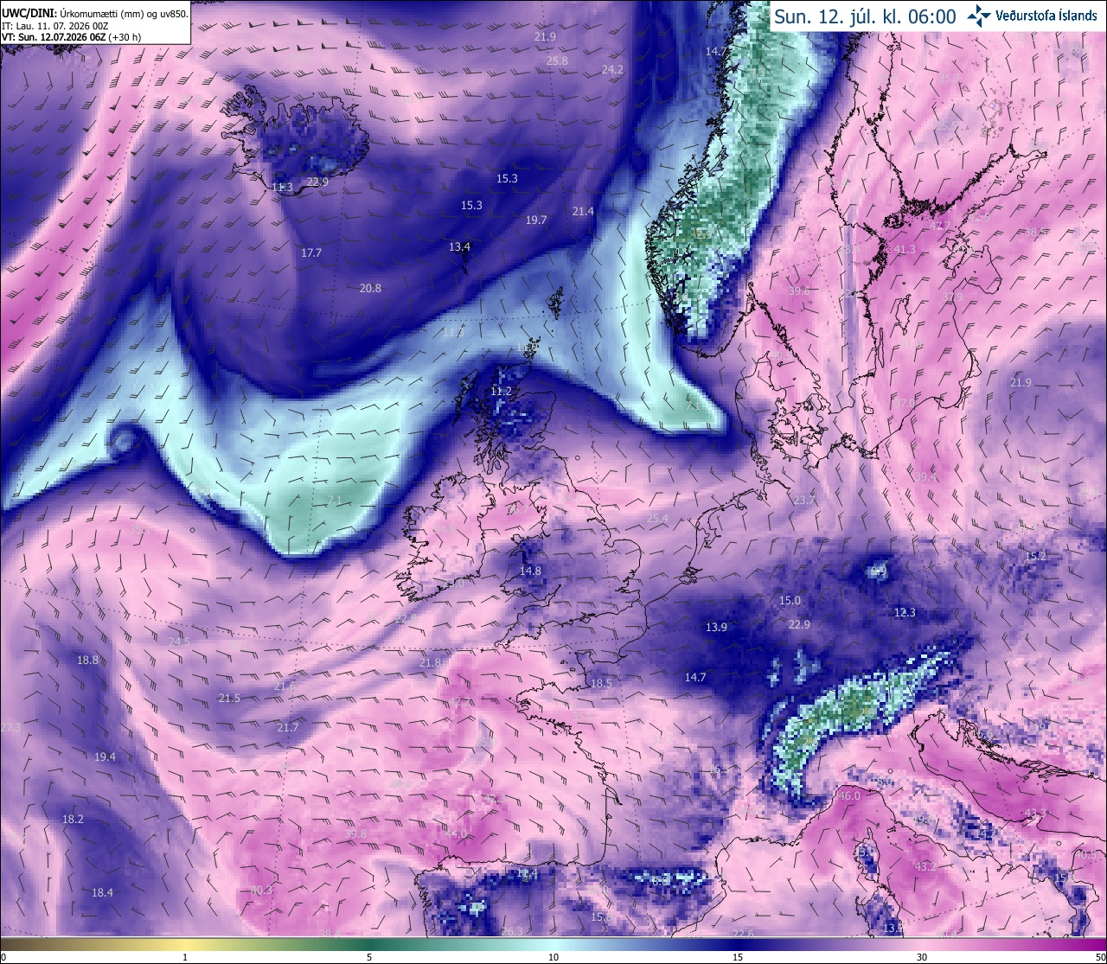Image resolution: width=1107 pixels, height=964 pixels.
Task: Click the 46.0 value label near the Mediterranean coast
Action: (x=849, y=796)
